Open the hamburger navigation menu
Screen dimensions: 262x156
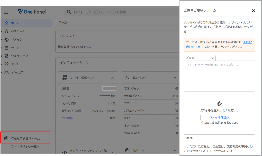coord(6,12)
